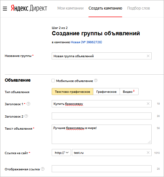Open the hamburger menu icon
The width and height of the screenshot is (164, 177).
coord(5,9)
